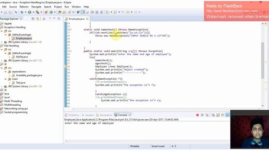269x151 pixels.
Task: Click the Previous Annotation toolbar icon
Action: (x=115, y=12)
